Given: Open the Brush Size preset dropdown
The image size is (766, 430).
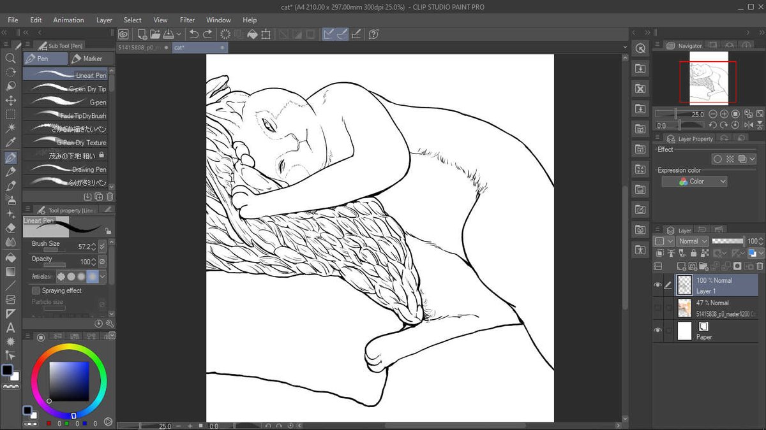Looking at the screenshot, I should pos(102,247).
